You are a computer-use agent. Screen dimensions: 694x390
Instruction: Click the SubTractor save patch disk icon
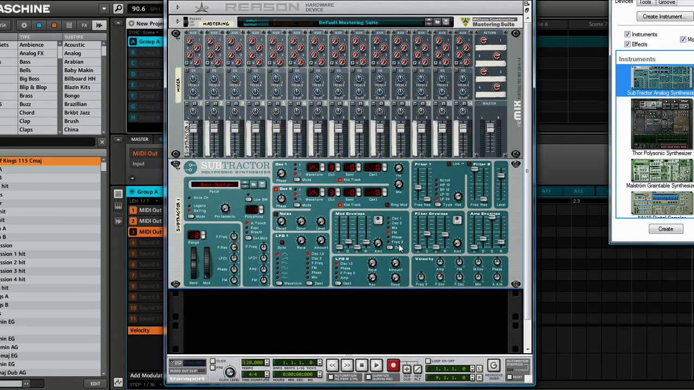(262, 185)
